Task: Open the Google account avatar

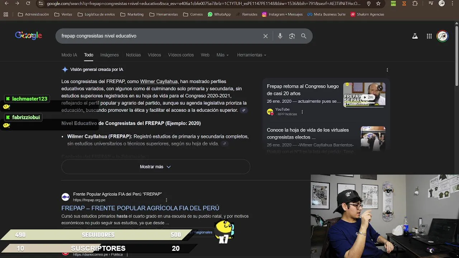Action: (443, 36)
